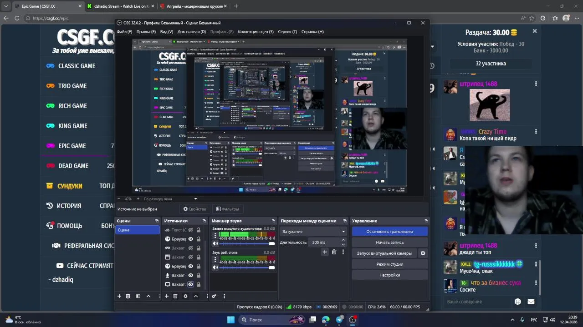Hide second Браузер source via eye icon
This screenshot has height=327, width=583.
tap(191, 266)
